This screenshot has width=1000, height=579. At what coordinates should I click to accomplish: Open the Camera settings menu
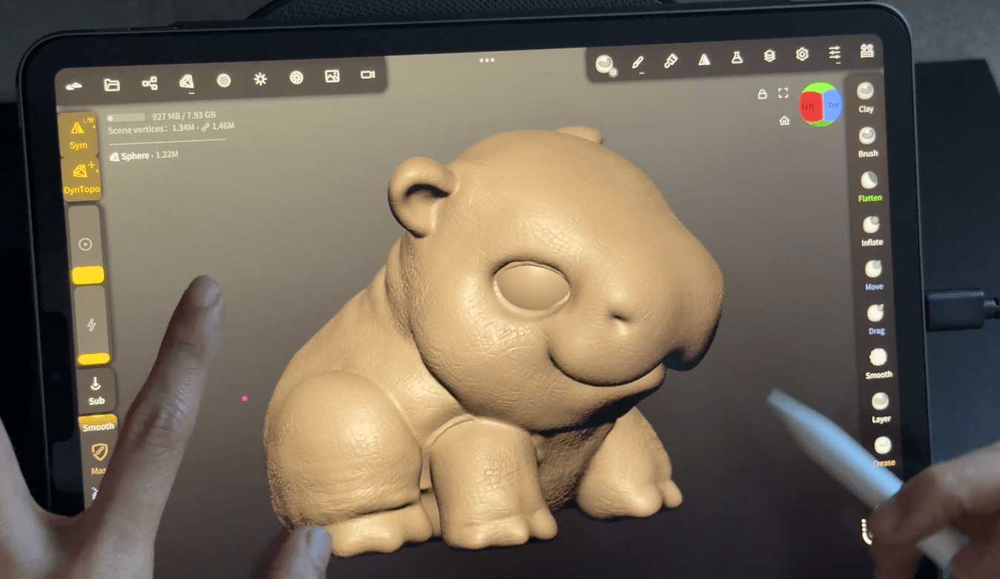tap(367, 75)
